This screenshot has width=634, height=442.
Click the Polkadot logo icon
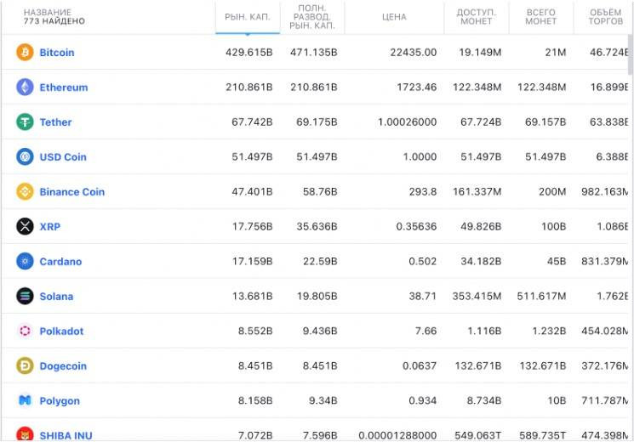coord(25,331)
